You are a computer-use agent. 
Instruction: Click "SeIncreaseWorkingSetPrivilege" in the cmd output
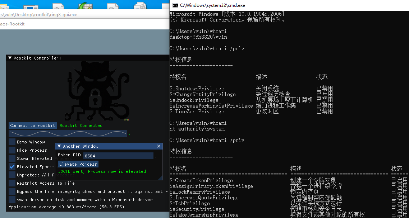point(211,106)
